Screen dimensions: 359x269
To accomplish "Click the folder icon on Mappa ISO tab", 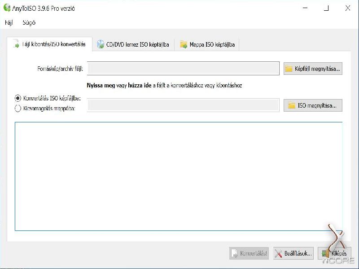I will click(184, 44).
